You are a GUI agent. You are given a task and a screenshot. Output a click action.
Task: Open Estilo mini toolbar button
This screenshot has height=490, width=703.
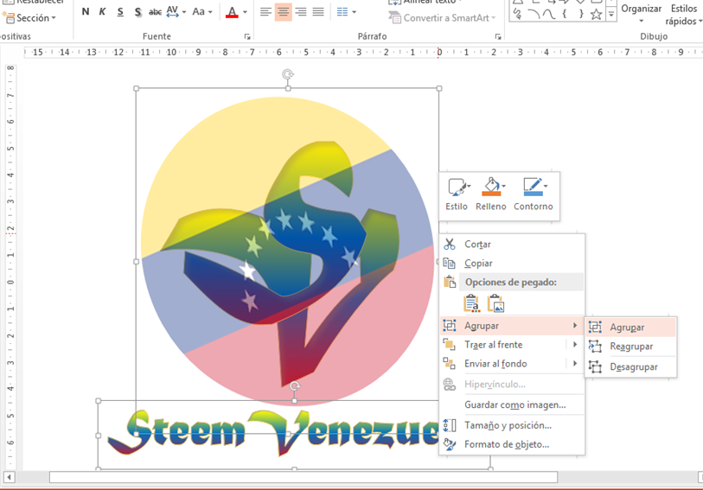(x=457, y=194)
